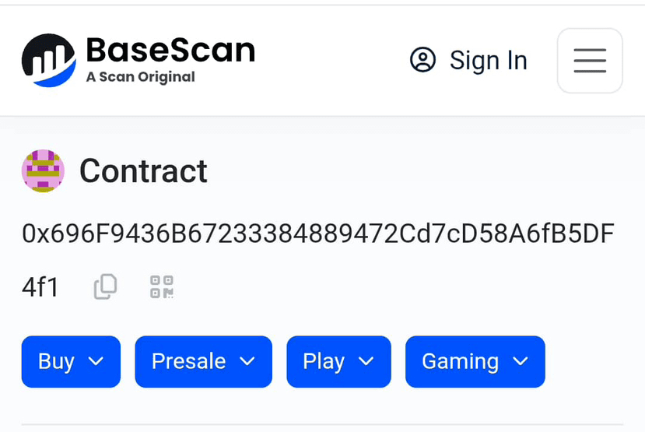
Task: Show the address QR code
Action: tap(162, 286)
